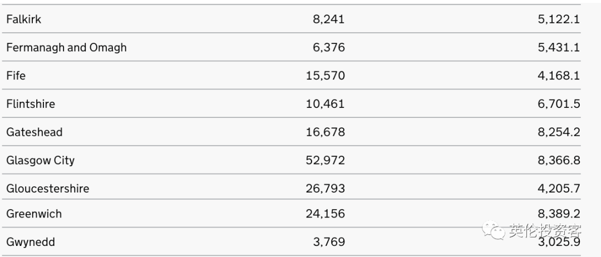This screenshot has height=257, width=601.
Task: Click the Fife row label
Action: click(x=16, y=76)
